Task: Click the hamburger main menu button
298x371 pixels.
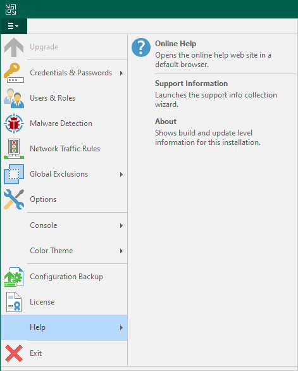Action: coord(14,26)
